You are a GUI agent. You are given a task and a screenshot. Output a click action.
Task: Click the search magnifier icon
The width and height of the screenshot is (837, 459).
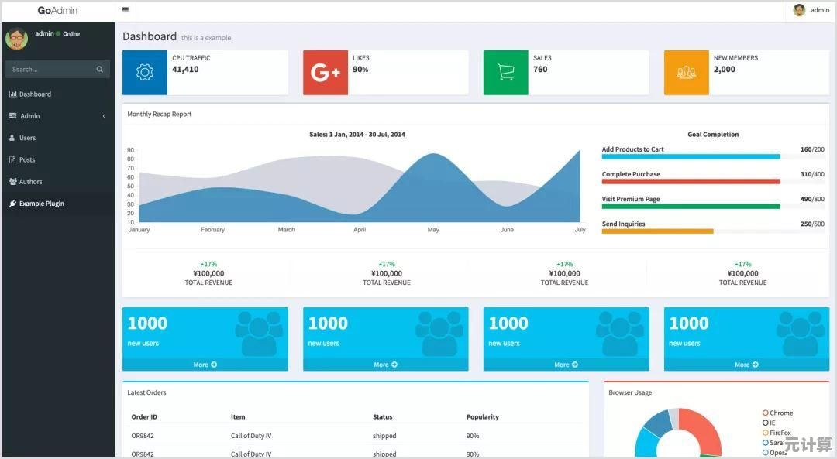100,70
